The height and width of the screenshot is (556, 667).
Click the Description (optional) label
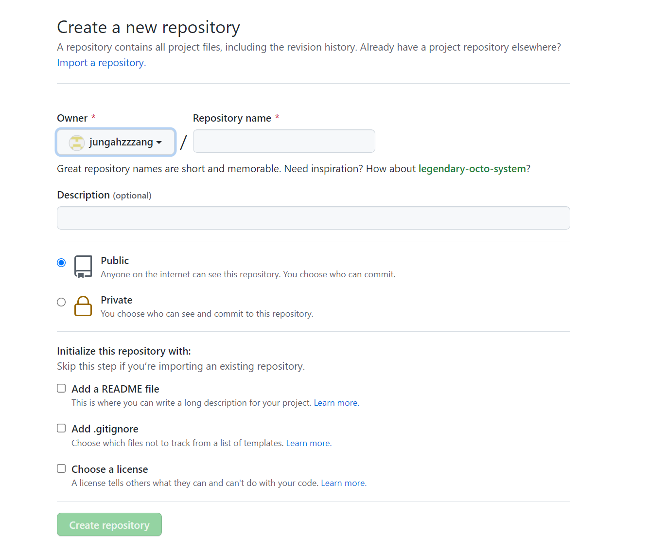pyautogui.click(x=104, y=195)
